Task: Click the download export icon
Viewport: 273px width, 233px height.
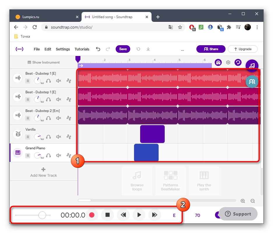Action: (x=148, y=49)
